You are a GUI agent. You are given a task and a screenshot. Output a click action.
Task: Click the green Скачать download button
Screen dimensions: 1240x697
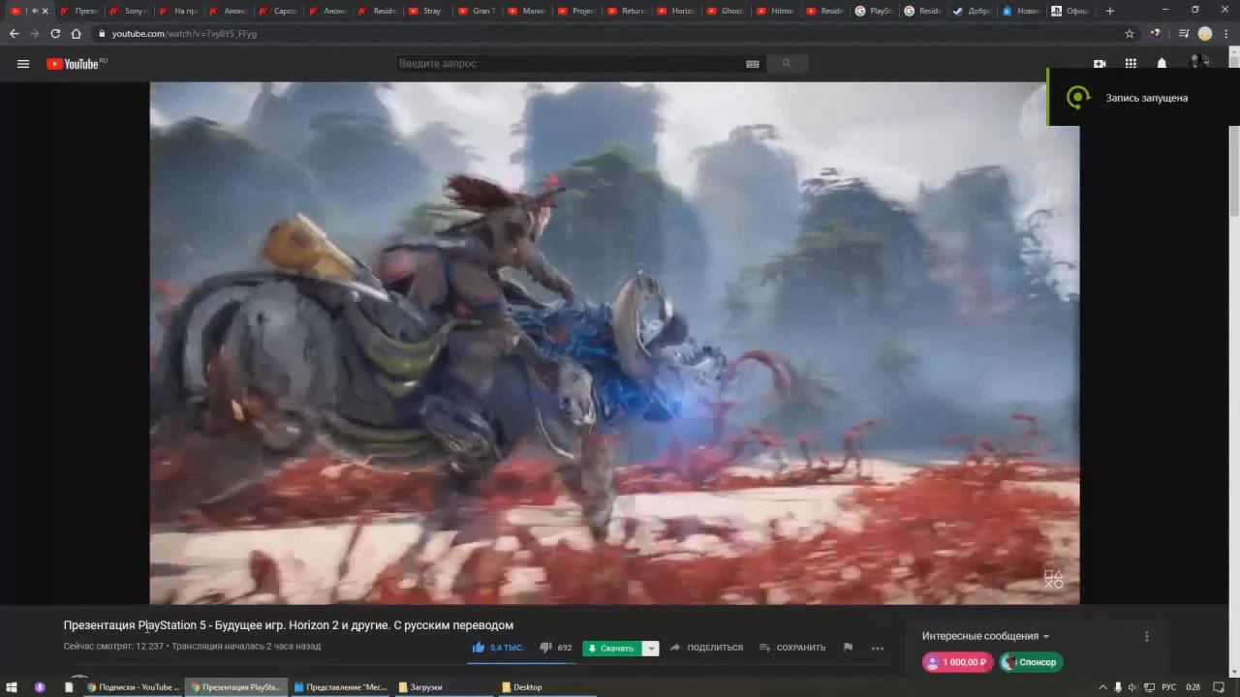[x=612, y=649]
